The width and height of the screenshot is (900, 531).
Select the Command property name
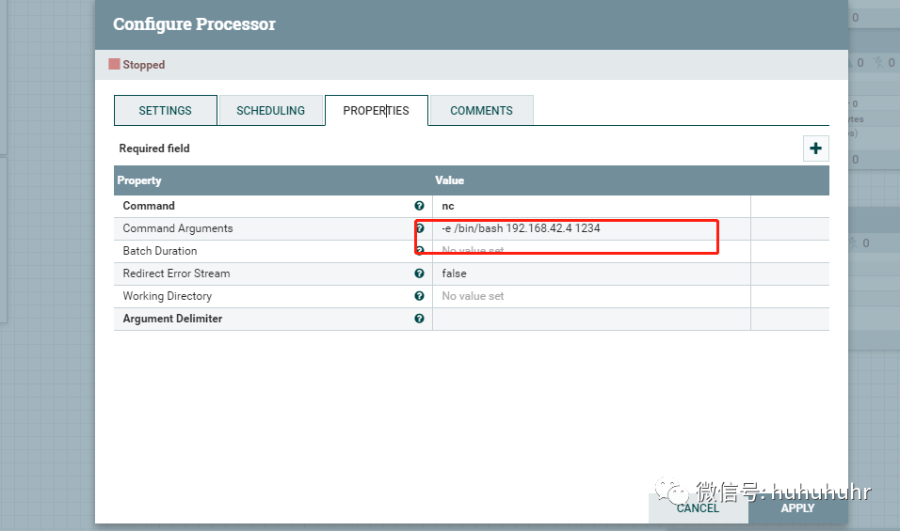click(149, 206)
